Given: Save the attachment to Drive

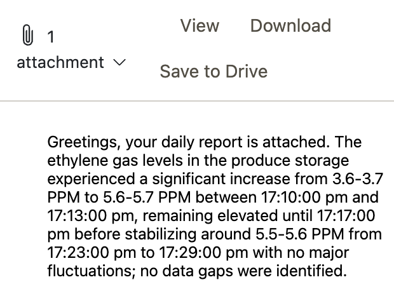Looking at the screenshot, I should point(214,72).
